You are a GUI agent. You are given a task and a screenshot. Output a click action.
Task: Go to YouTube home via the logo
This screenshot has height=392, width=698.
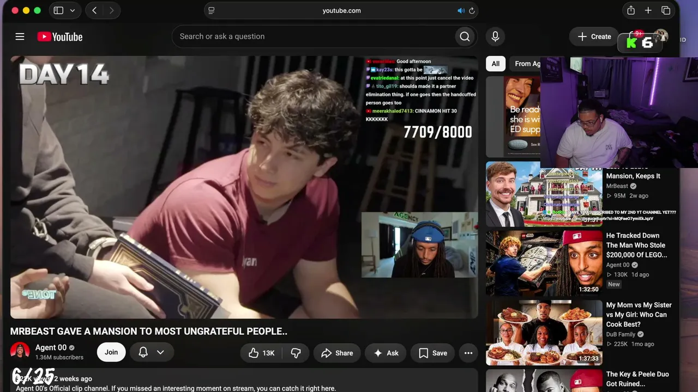click(x=60, y=36)
